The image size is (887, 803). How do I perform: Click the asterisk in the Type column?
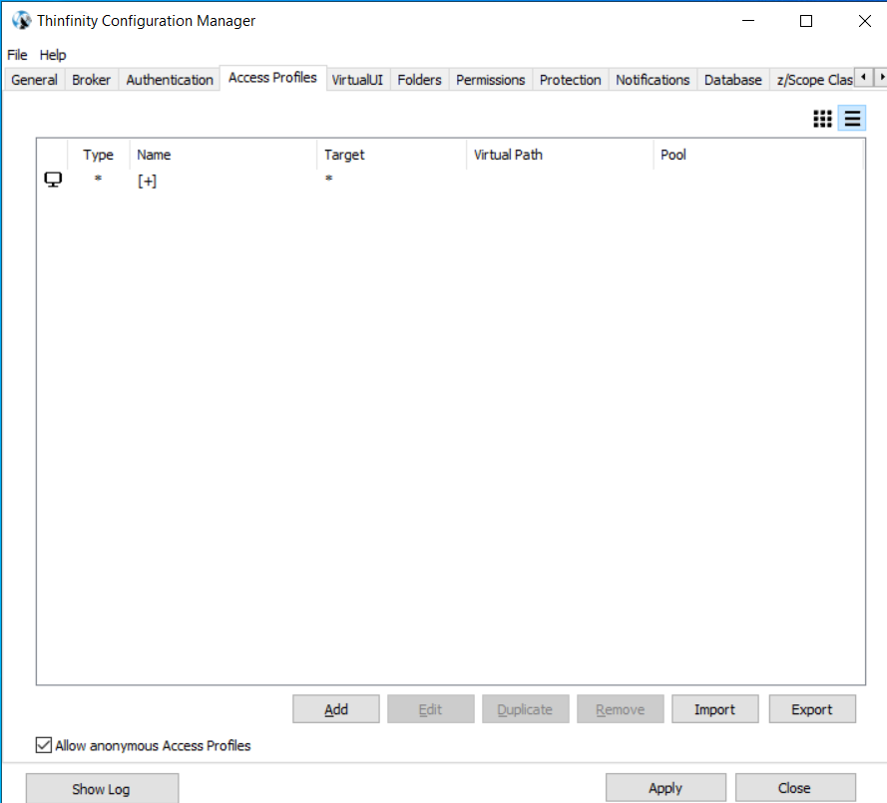tap(98, 179)
